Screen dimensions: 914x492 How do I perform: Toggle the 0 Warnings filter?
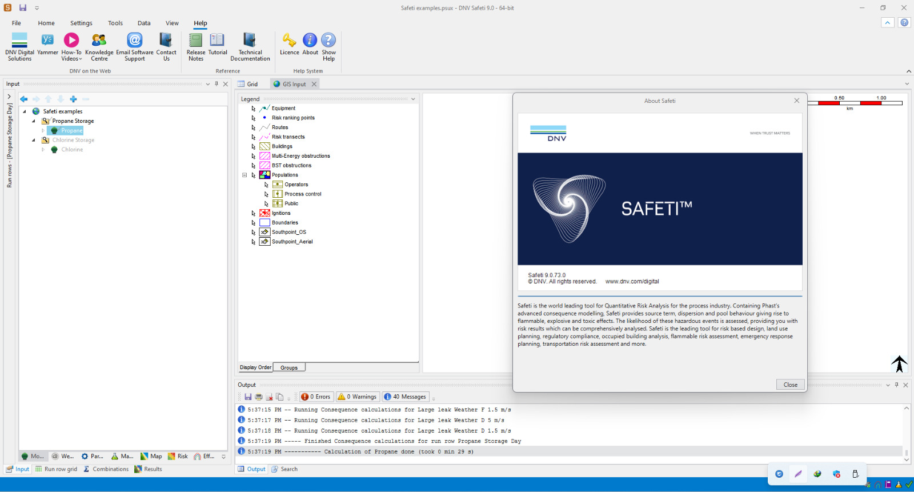(357, 397)
